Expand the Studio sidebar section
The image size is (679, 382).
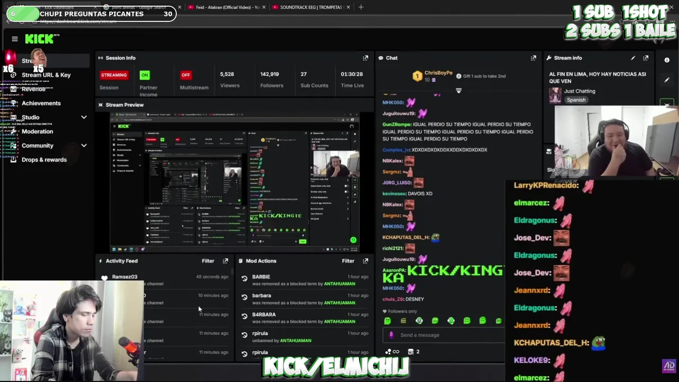click(x=84, y=117)
